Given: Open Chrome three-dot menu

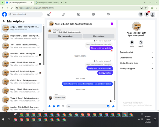Looking at the screenshot, I should point(156,8).
